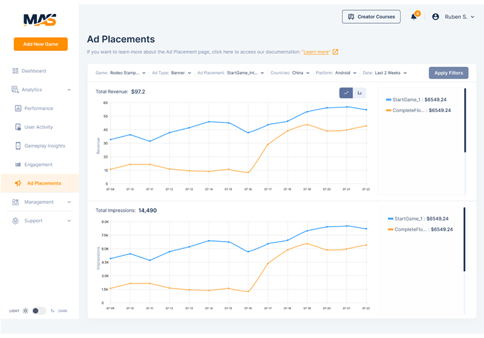The height and width of the screenshot is (338, 484).
Task: Click the user profile avatar icon
Action: (435, 17)
